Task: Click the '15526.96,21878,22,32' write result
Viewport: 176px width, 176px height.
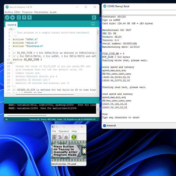Action: coord(116,80)
